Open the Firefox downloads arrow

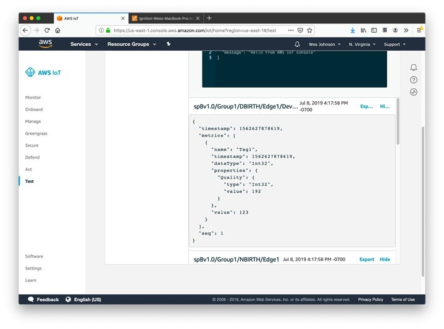[353, 30]
